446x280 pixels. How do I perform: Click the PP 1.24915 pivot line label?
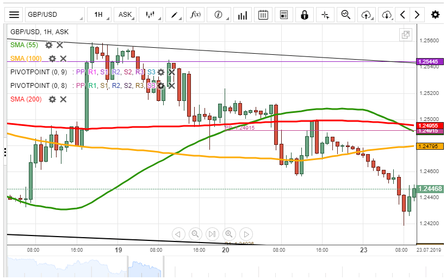pos(239,128)
